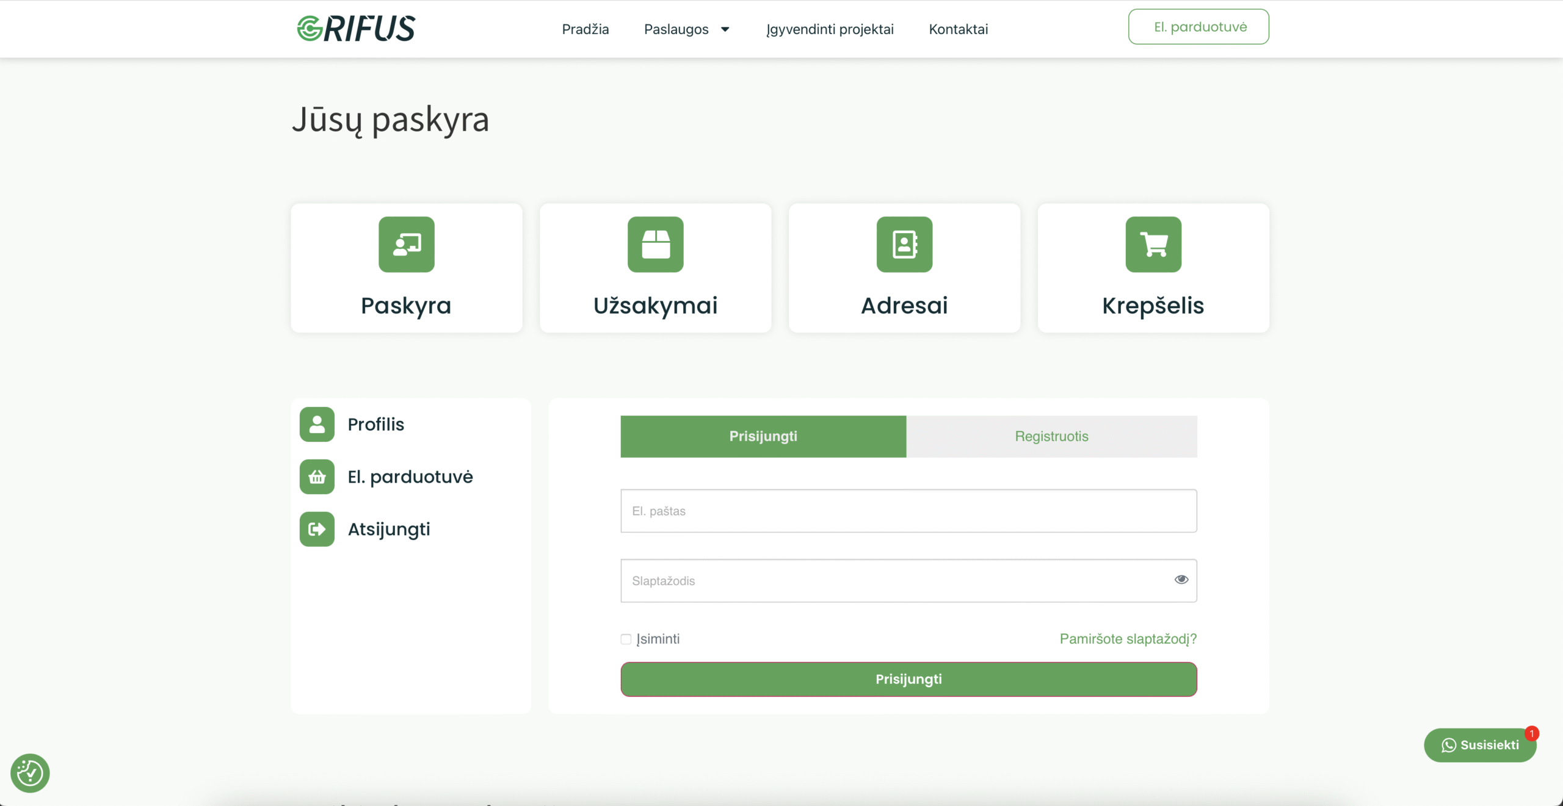Click the Atsijungti logout icon
This screenshot has width=1563, height=806.
(x=317, y=530)
